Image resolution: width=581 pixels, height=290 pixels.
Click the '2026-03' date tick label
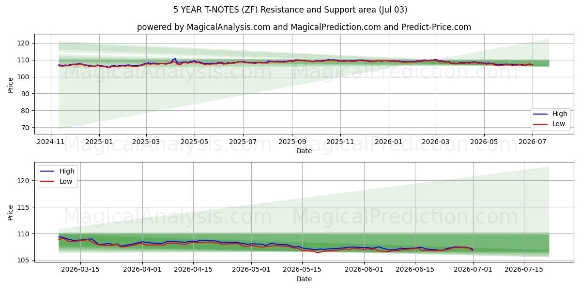tap(435, 142)
